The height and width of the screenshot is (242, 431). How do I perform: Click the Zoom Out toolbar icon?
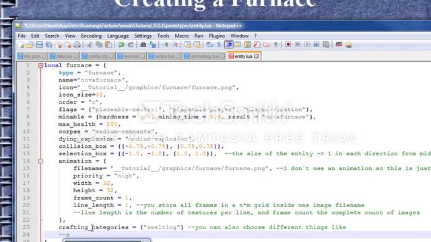pyautogui.click(x=175, y=45)
